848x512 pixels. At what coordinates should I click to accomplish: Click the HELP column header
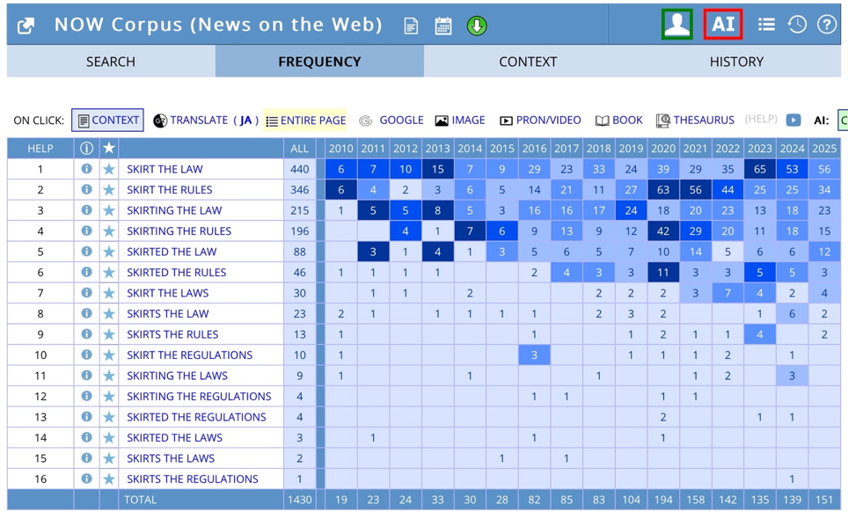tap(40, 148)
